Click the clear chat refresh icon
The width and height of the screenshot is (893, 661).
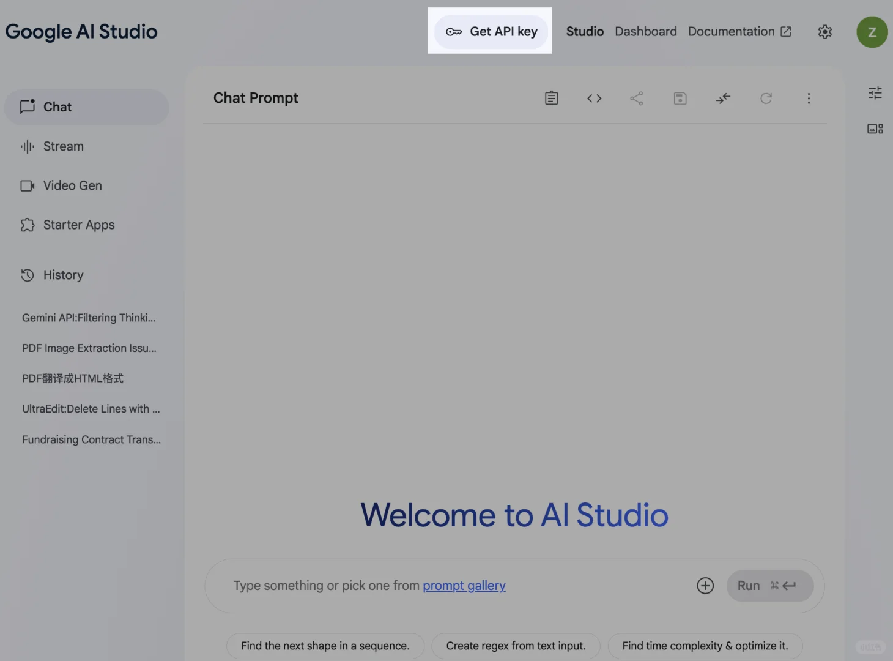766,98
